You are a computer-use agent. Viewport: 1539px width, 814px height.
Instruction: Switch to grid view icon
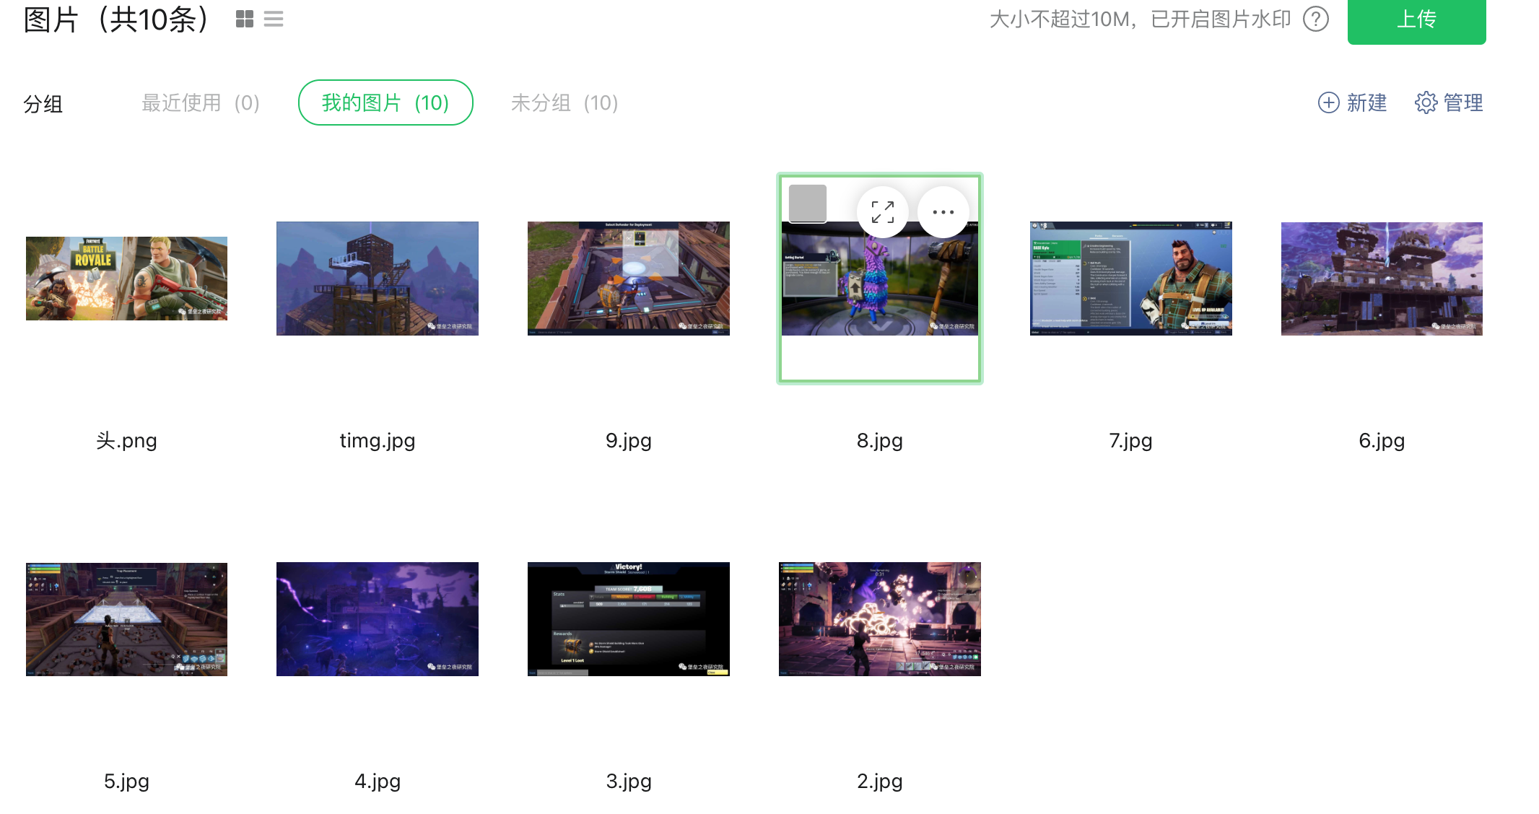245,19
